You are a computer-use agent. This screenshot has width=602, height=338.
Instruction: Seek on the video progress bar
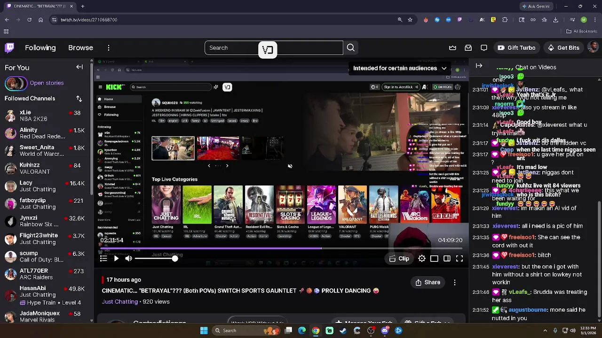coord(281,248)
